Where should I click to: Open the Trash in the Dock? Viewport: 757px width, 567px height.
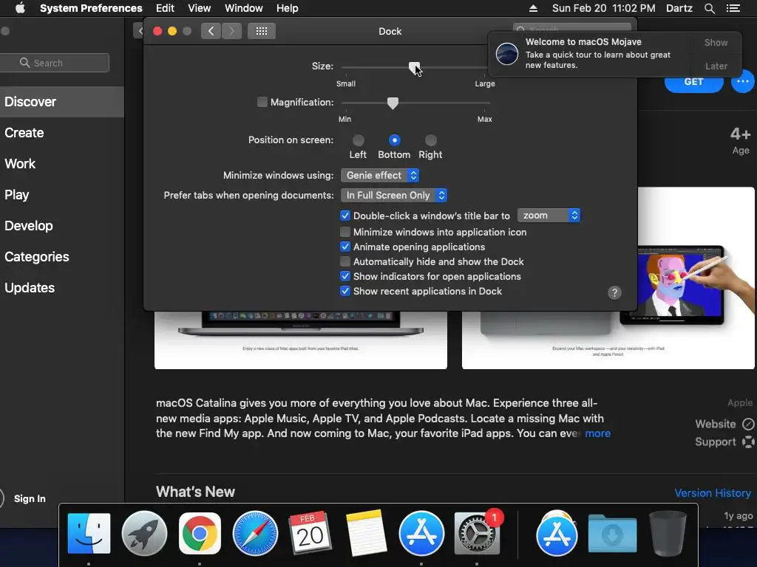[668, 533]
